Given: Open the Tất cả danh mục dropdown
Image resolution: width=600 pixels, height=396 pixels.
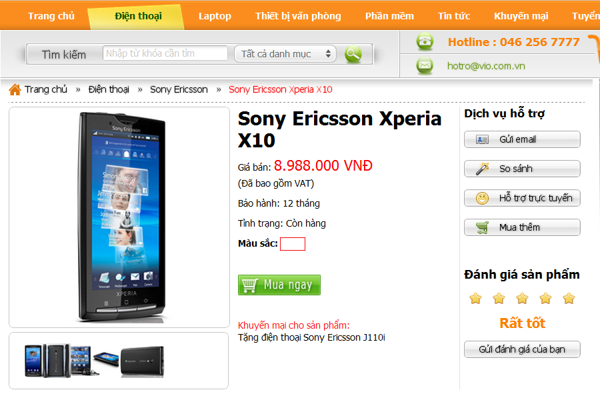Looking at the screenshot, I should click(x=285, y=54).
